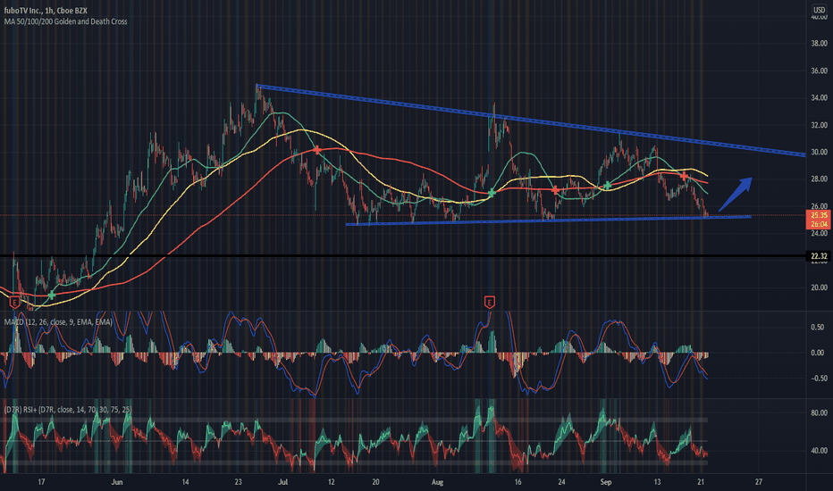This screenshot has height=491, width=833.
Task: Click the (D7R) RSI+ indicator legend label
Action: [x=67, y=409]
